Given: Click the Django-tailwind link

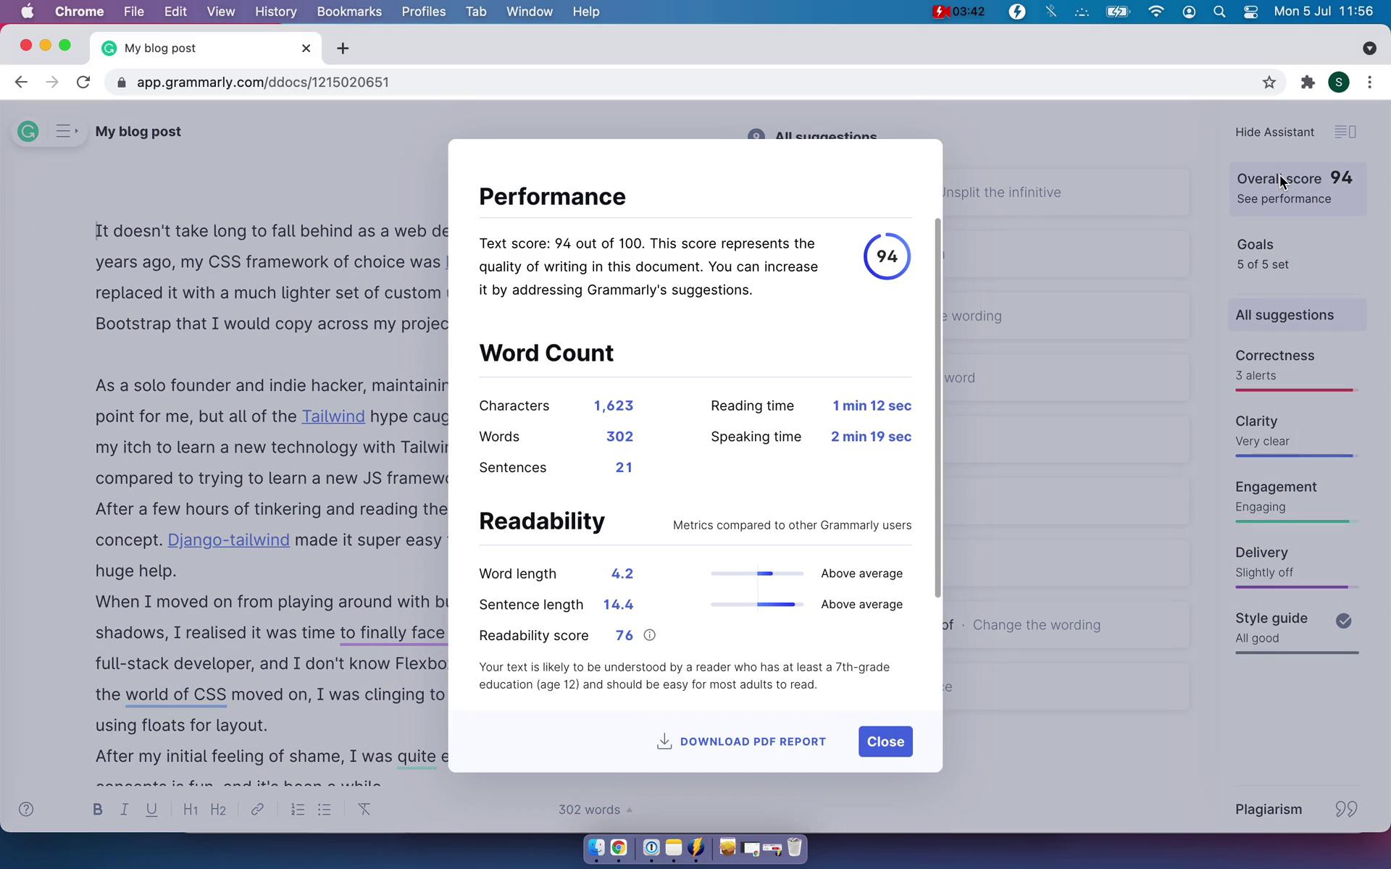Looking at the screenshot, I should point(229,540).
